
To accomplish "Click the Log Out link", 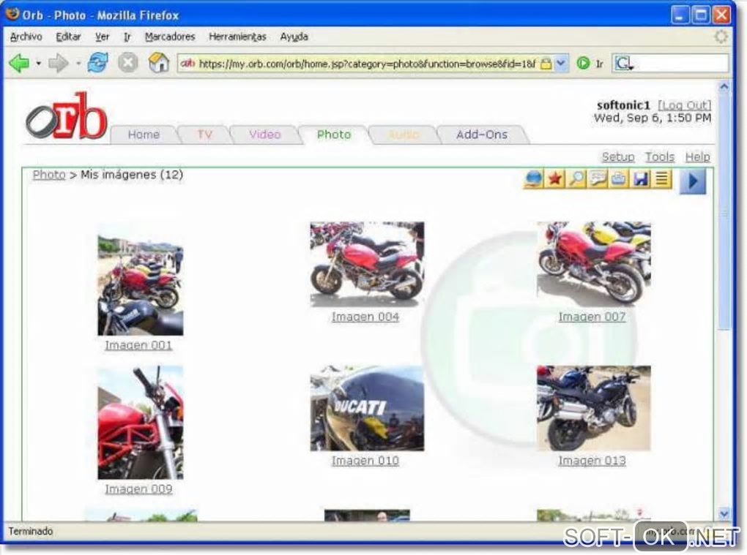I will tap(684, 105).
